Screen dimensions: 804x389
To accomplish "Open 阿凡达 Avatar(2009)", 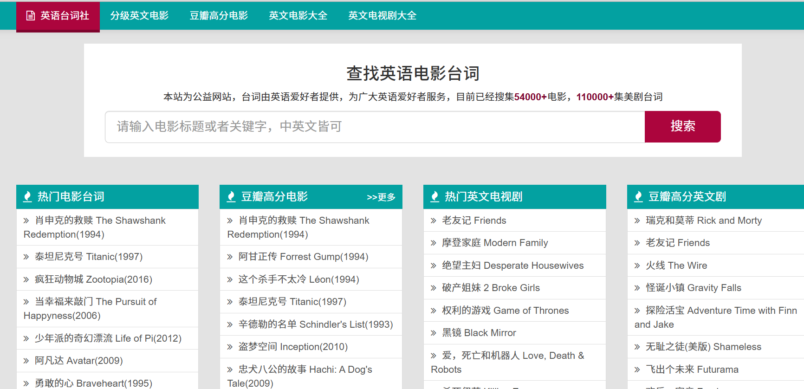I will (x=79, y=361).
